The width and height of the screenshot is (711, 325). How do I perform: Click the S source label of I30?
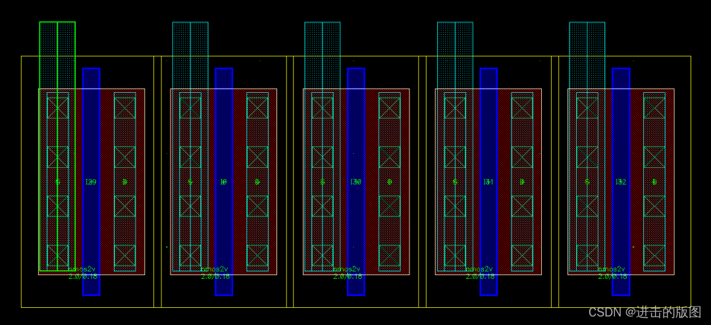tap(323, 182)
